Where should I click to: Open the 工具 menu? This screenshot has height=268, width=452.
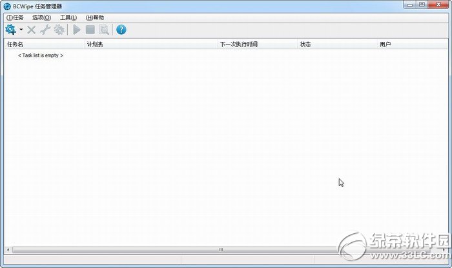[68, 17]
